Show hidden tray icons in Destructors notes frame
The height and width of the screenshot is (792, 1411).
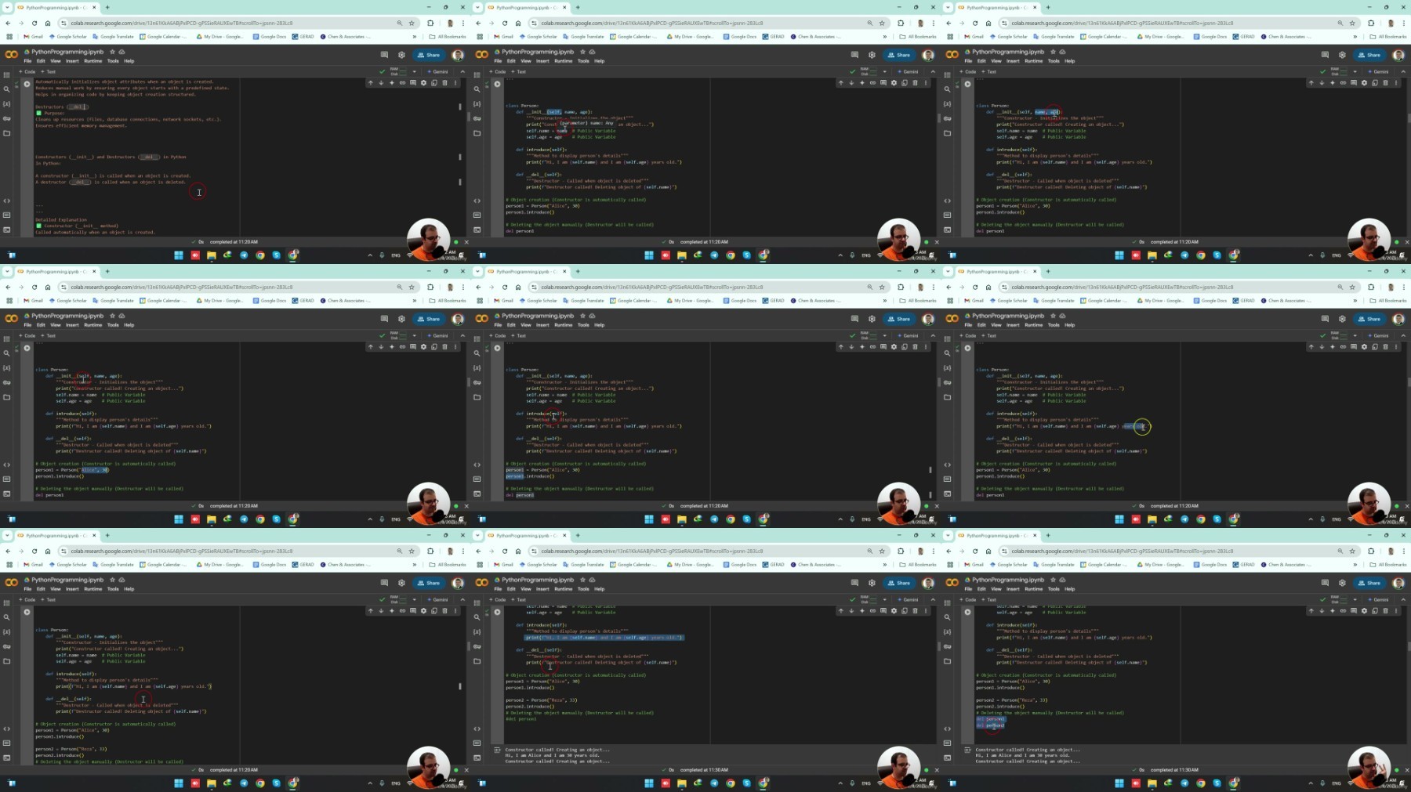click(370, 255)
